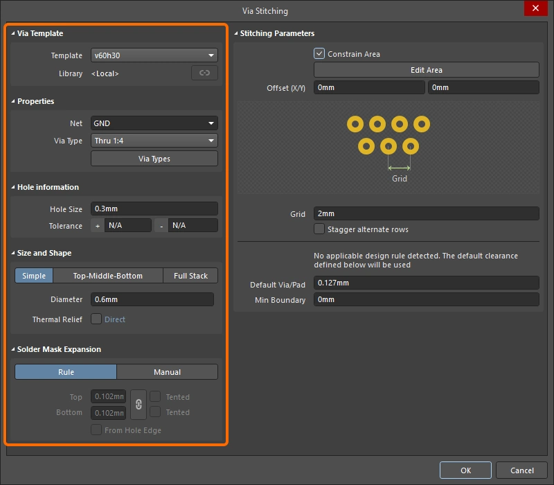554x485 pixels.
Task: Collapse the Via Template section
Action: [13, 33]
